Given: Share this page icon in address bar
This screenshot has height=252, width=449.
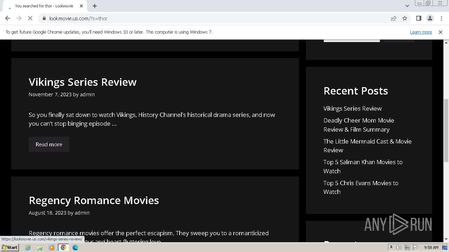Looking at the screenshot, I should click(x=394, y=18).
